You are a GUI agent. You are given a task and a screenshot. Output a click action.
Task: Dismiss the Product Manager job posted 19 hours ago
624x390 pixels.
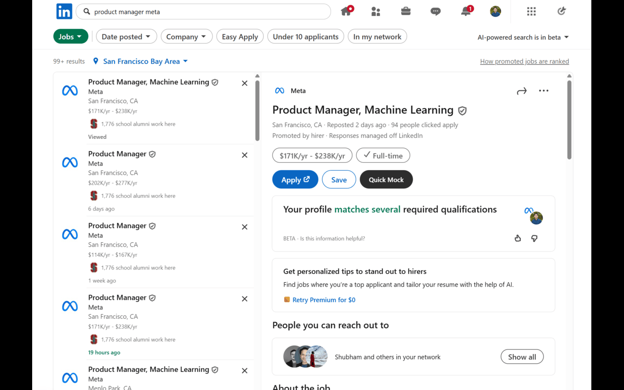click(x=245, y=299)
